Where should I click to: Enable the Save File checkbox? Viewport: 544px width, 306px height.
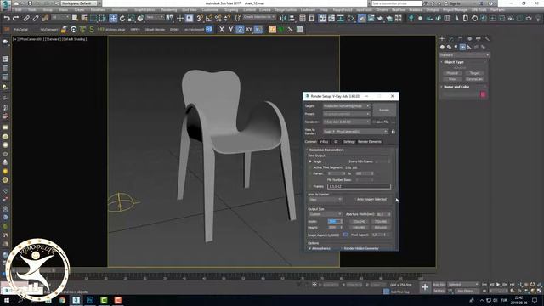coord(374,122)
